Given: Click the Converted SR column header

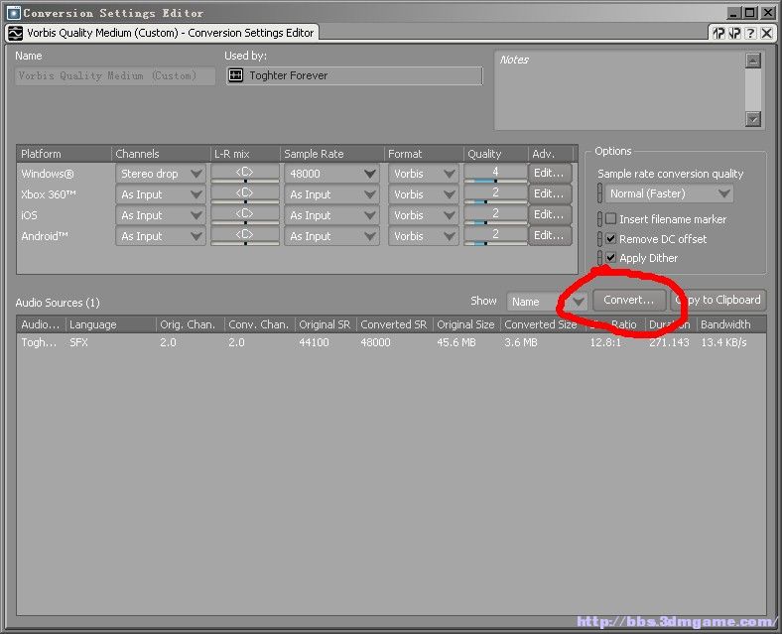Looking at the screenshot, I should [395, 324].
